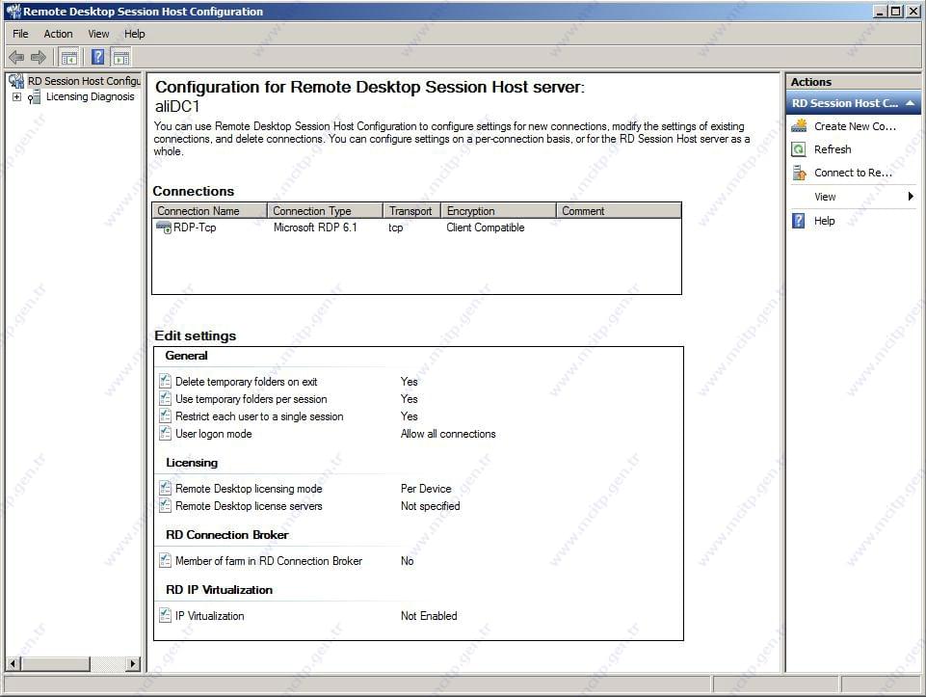
Task: Click the tree pane scroll right arrow
Action: pyautogui.click(x=134, y=664)
